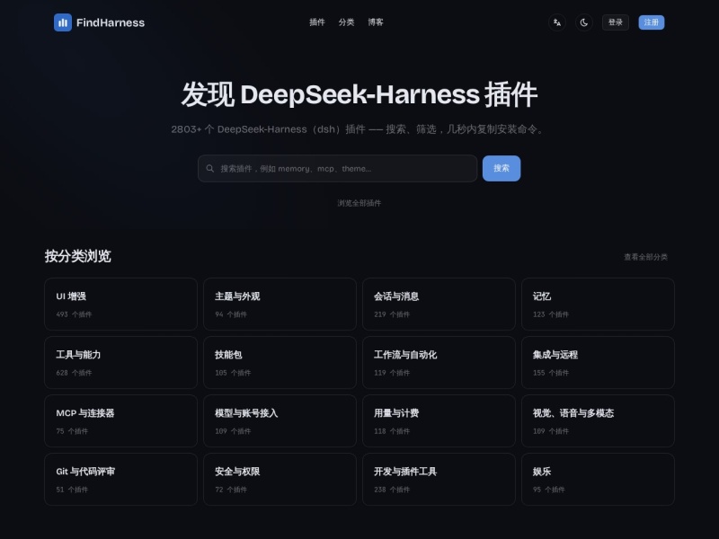Open the Git 与代码评审 category card
719x539 pixels.
pyautogui.click(x=120, y=480)
